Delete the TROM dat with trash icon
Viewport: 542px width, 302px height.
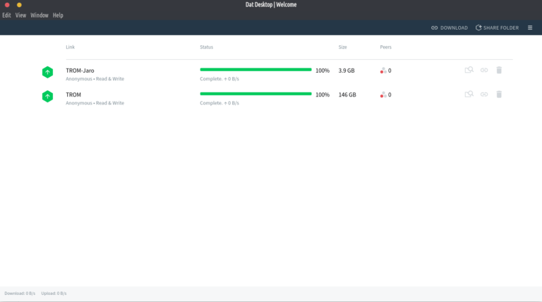tap(499, 95)
